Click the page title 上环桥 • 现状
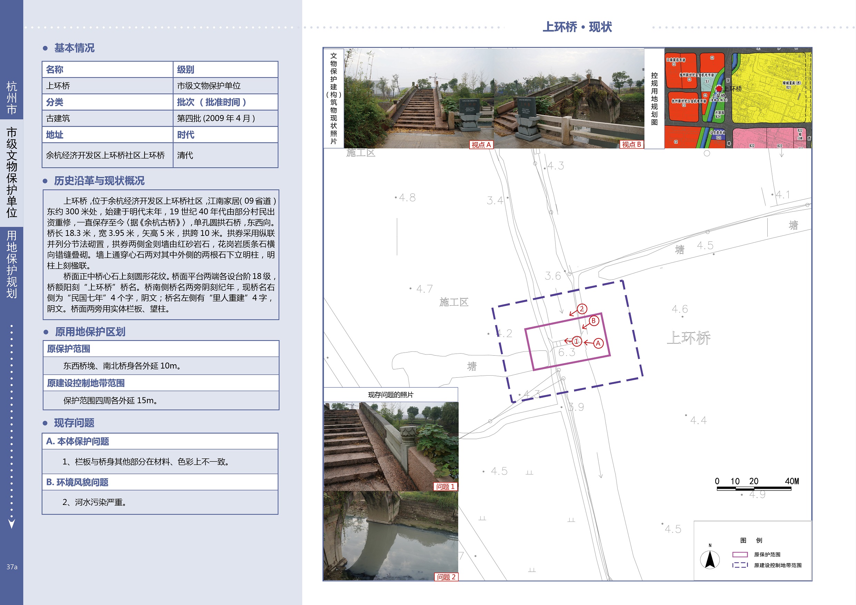 click(577, 27)
